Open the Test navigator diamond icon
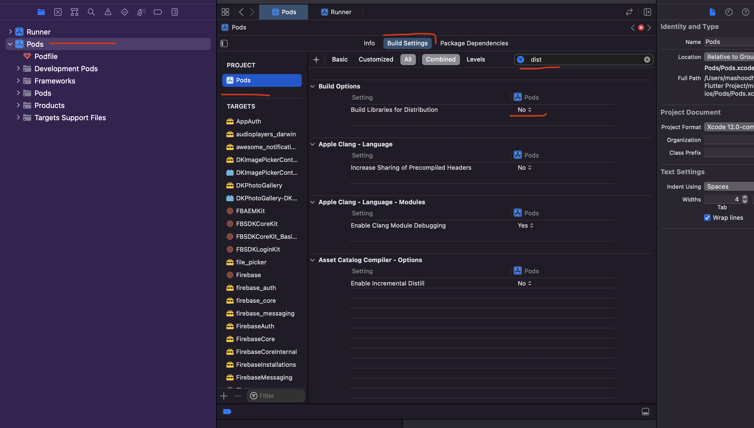754x428 pixels. [125, 12]
